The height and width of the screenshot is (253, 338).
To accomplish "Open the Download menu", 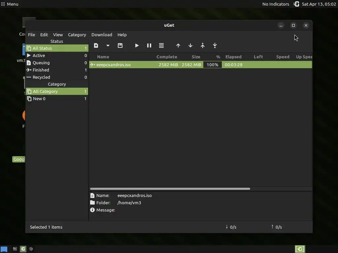I will (x=102, y=35).
